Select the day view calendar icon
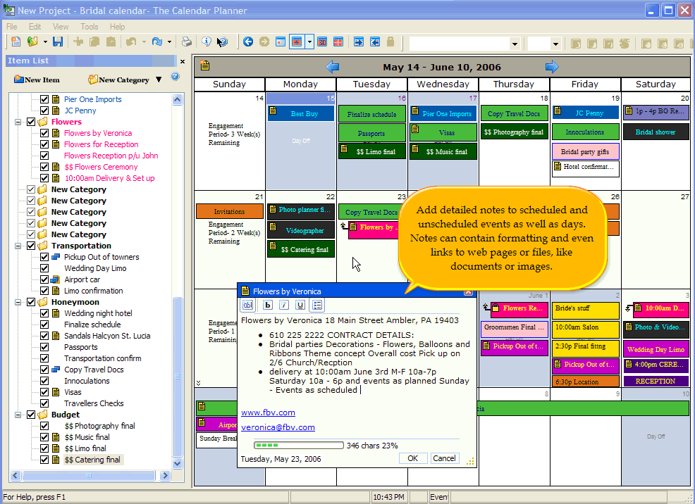The width and height of the screenshot is (695, 504). pos(281,42)
